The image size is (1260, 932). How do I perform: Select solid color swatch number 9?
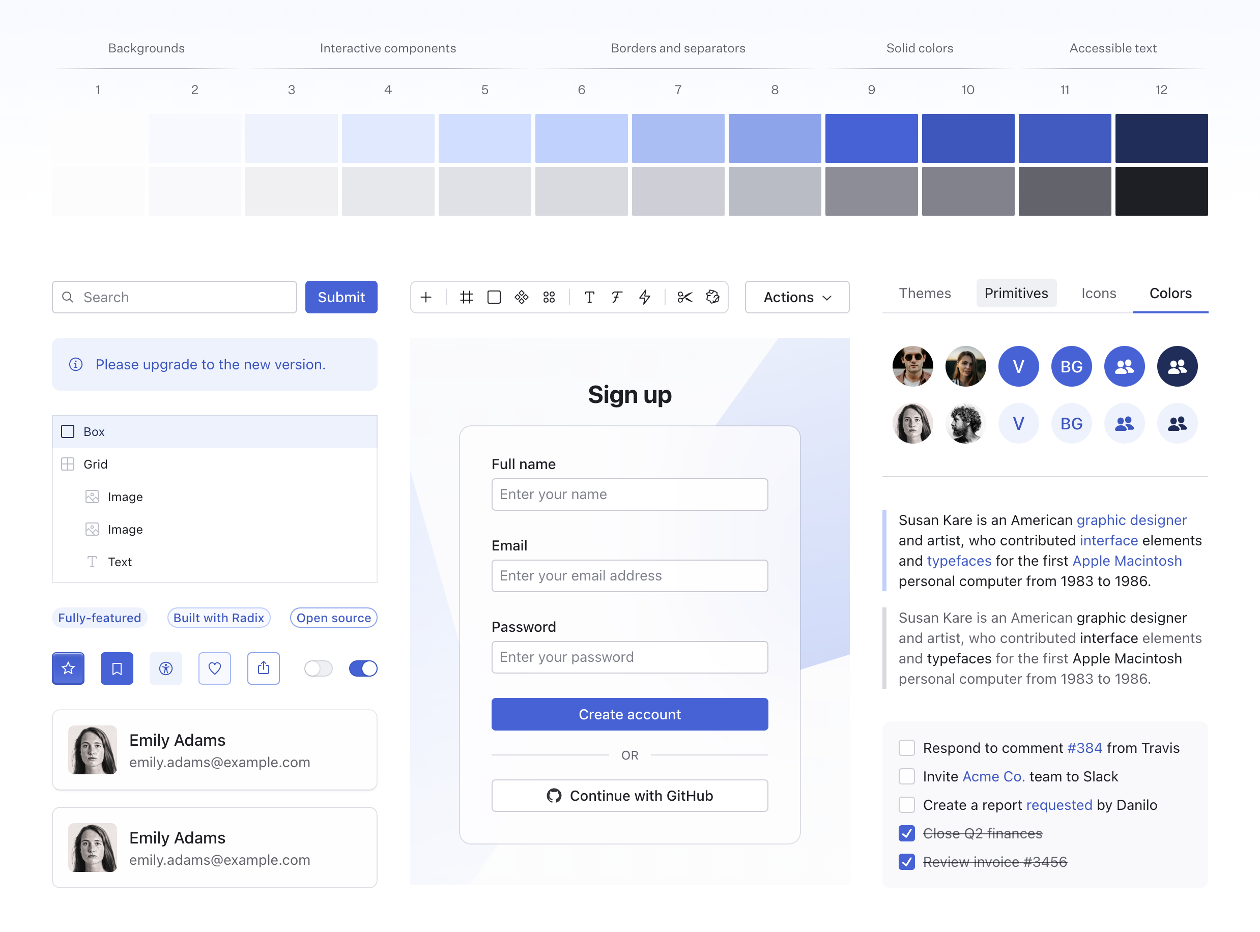click(871, 138)
